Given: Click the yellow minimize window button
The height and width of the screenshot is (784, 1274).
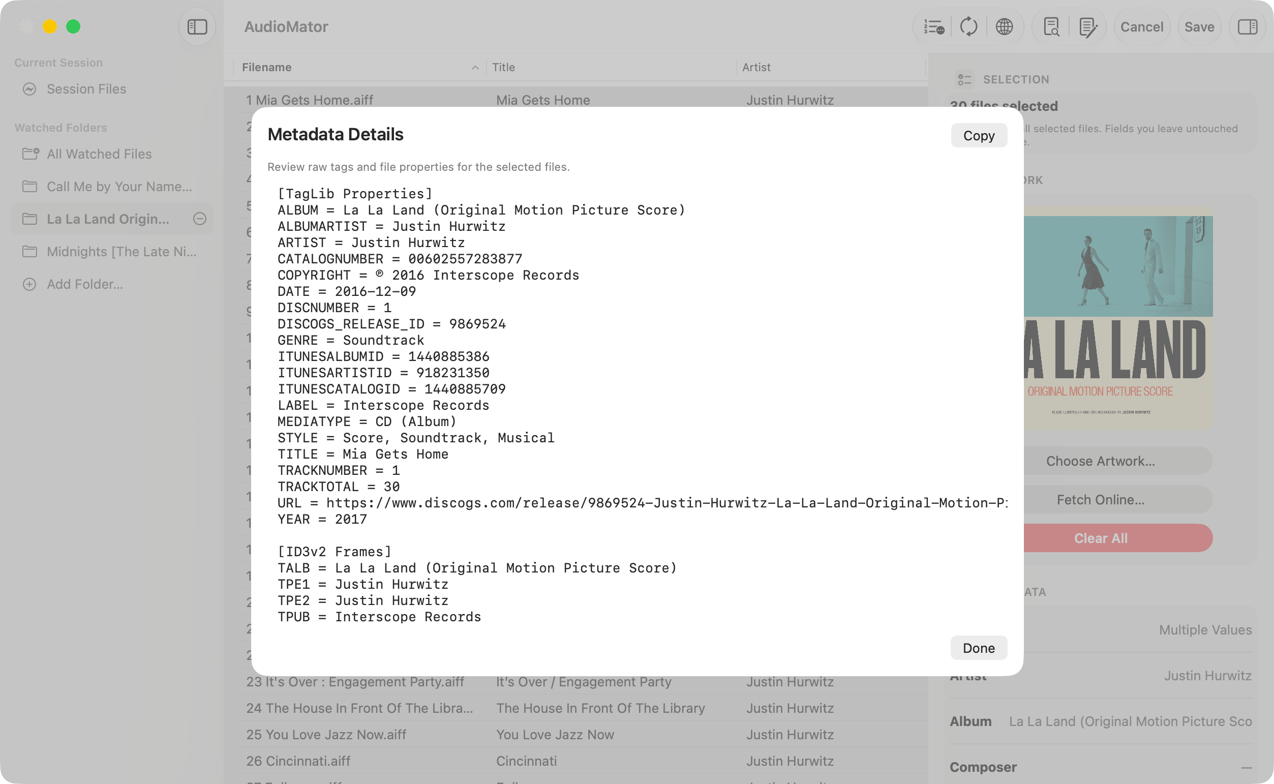Looking at the screenshot, I should click(x=50, y=26).
